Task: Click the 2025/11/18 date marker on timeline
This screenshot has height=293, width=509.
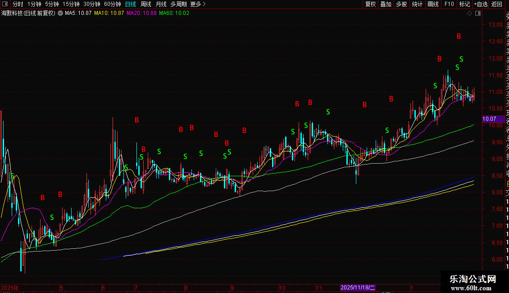Action: click(358, 287)
